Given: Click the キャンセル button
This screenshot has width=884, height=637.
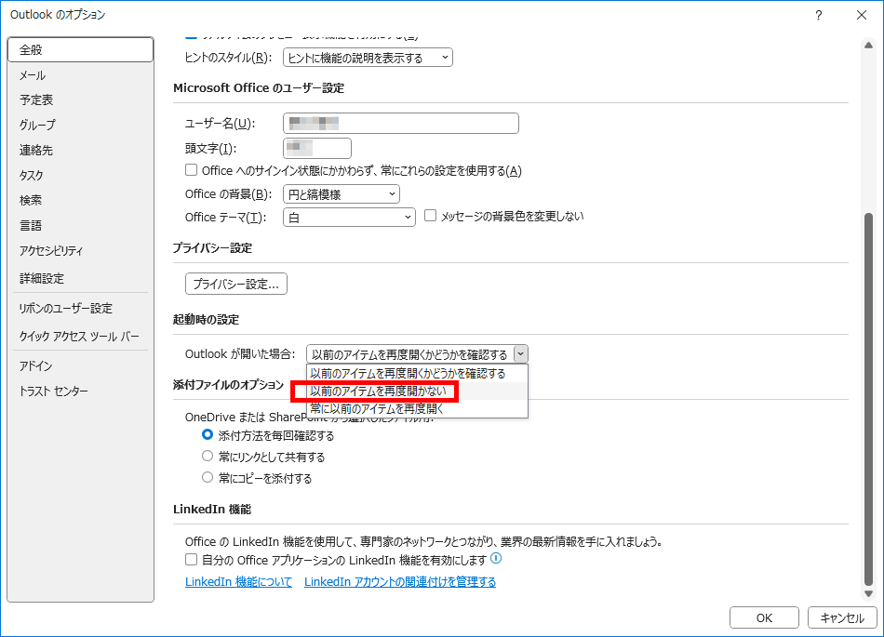Looking at the screenshot, I should [x=842, y=617].
